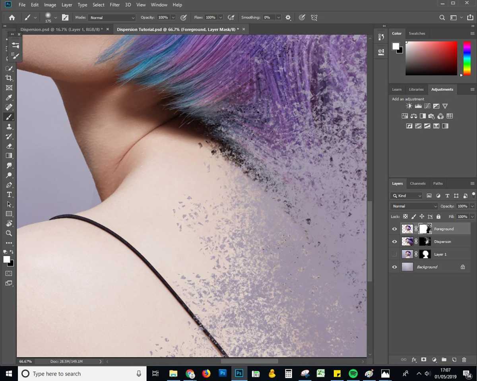Click the fx layer styles button
477x381 pixels.
coord(414,360)
